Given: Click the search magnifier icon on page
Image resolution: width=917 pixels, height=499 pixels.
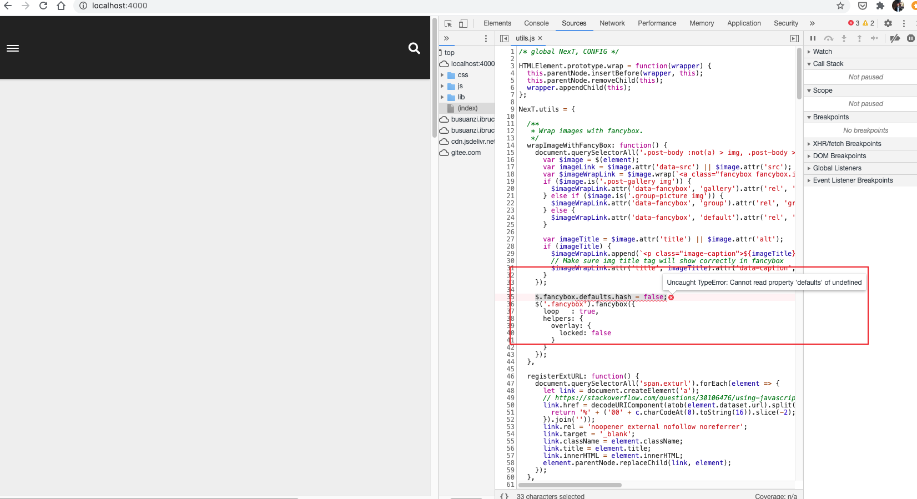Looking at the screenshot, I should click(414, 48).
